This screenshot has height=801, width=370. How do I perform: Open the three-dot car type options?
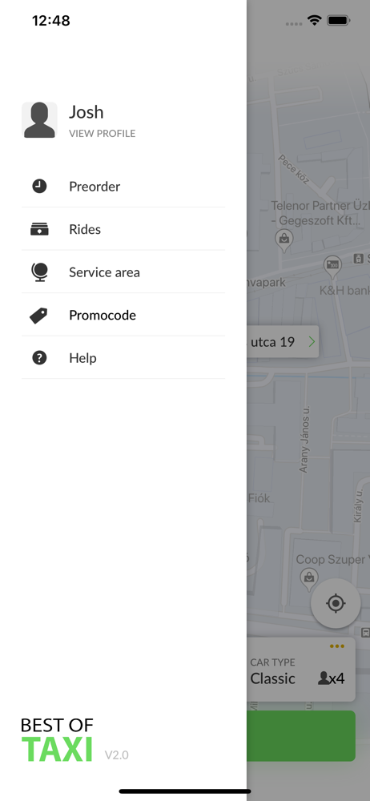tap(337, 646)
